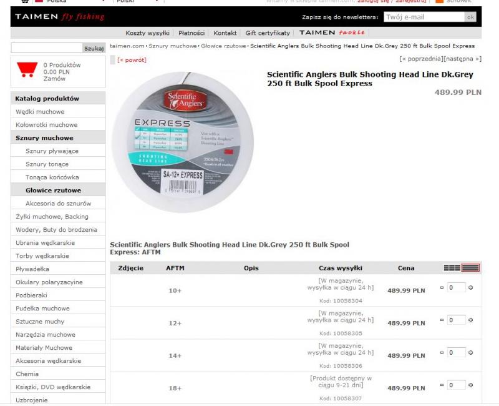This screenshot has width=499, height=406.
Task: Click the Szukaj search button
Action: (x=94, y=48)
